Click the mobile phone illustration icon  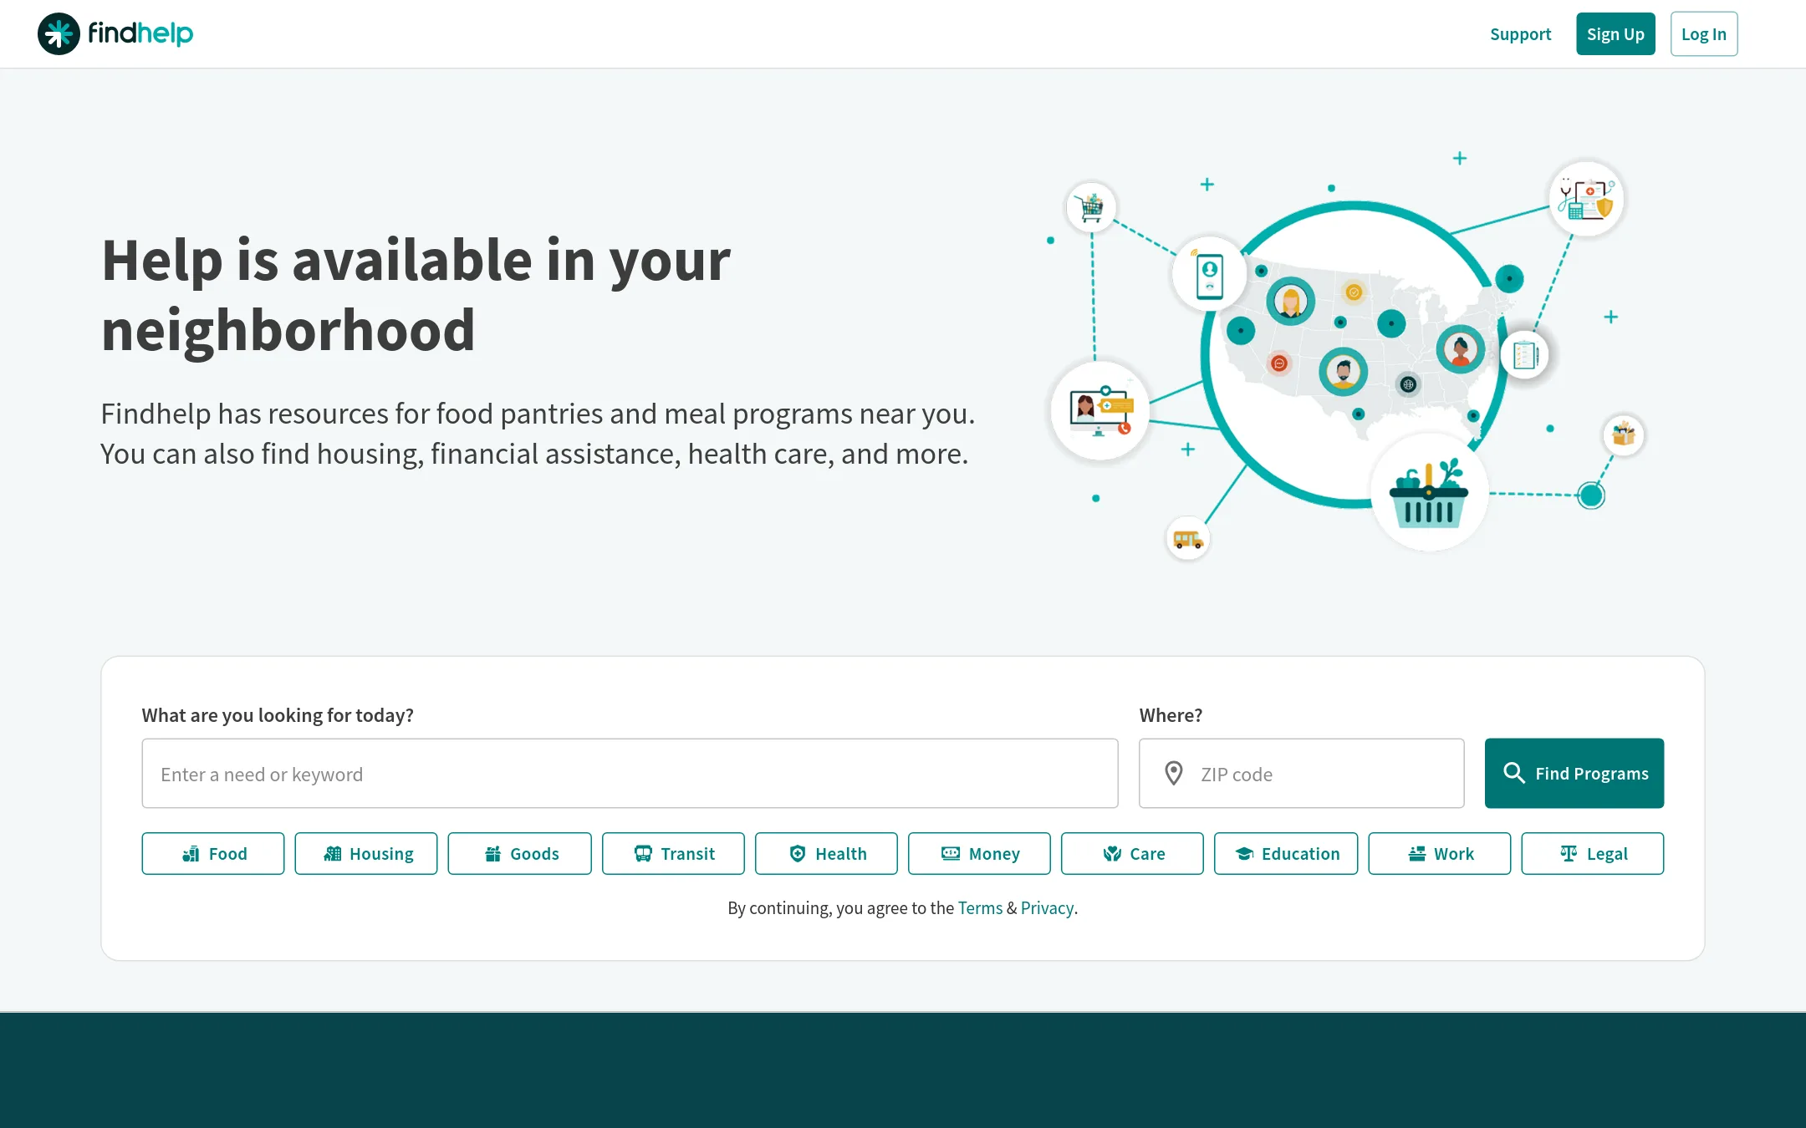coord(1209,275)
